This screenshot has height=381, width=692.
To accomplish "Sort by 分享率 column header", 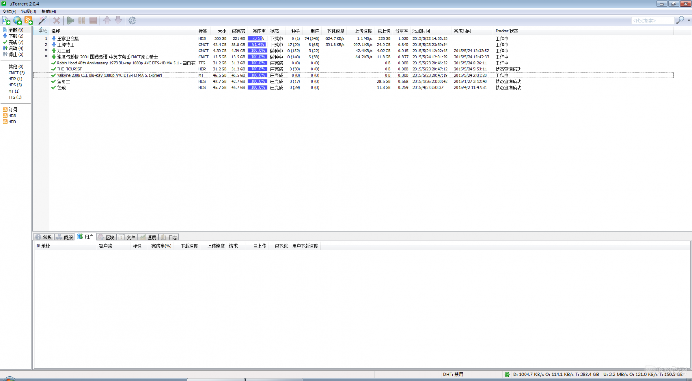I will (401, 31).
